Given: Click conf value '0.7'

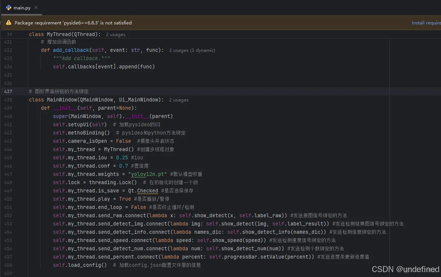Looking at the screenshot, I should click(x=123, y=166).
